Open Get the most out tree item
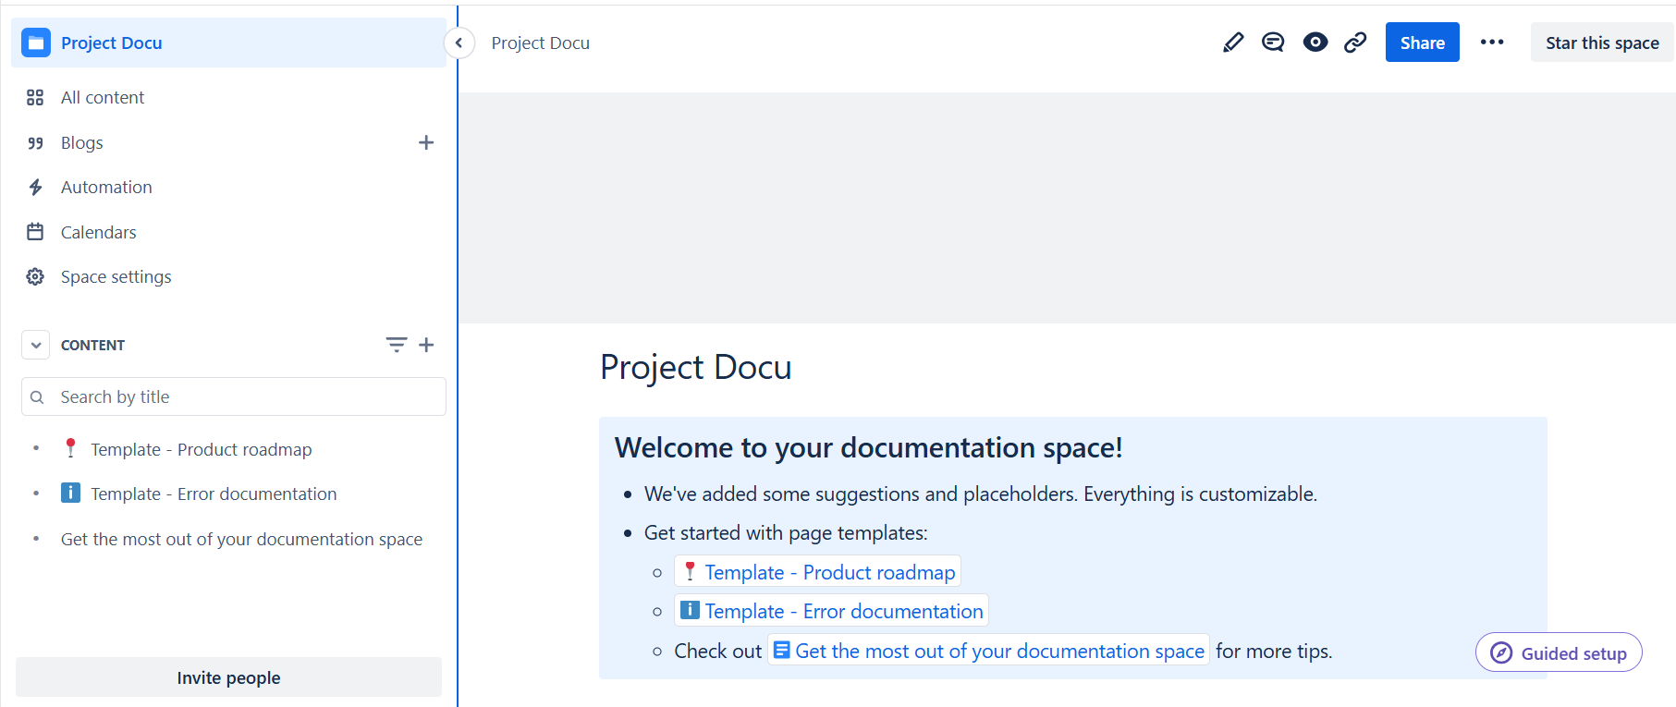Viewport: 1676px width, 707px height. [x=241, y=539]
